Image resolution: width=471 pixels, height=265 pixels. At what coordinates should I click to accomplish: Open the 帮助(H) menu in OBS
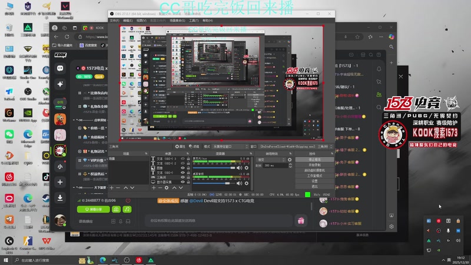tap(208, 21)
